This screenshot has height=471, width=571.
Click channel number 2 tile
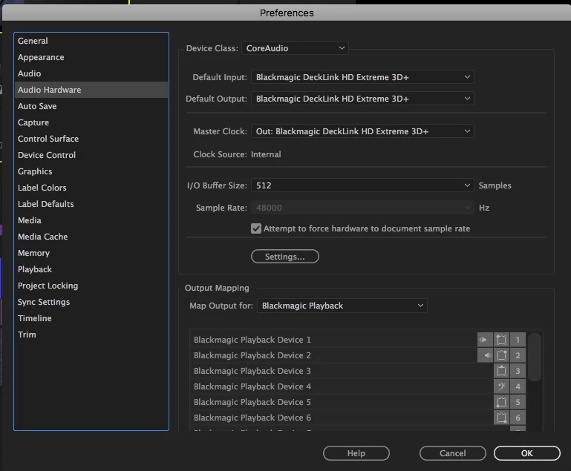(x=518, y=355)
